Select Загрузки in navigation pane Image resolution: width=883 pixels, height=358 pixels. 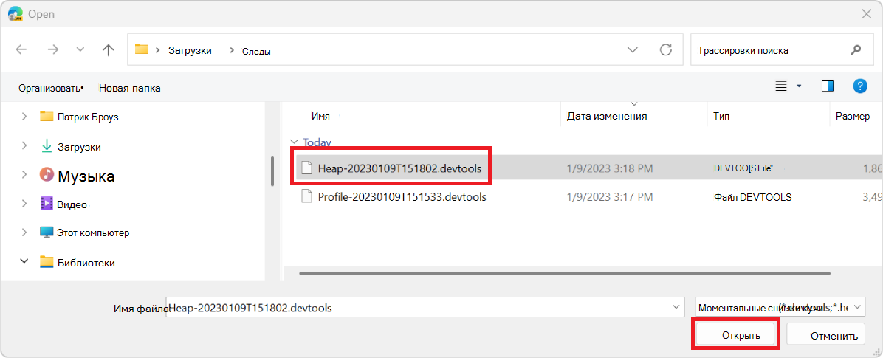click(x=79, y=147)
